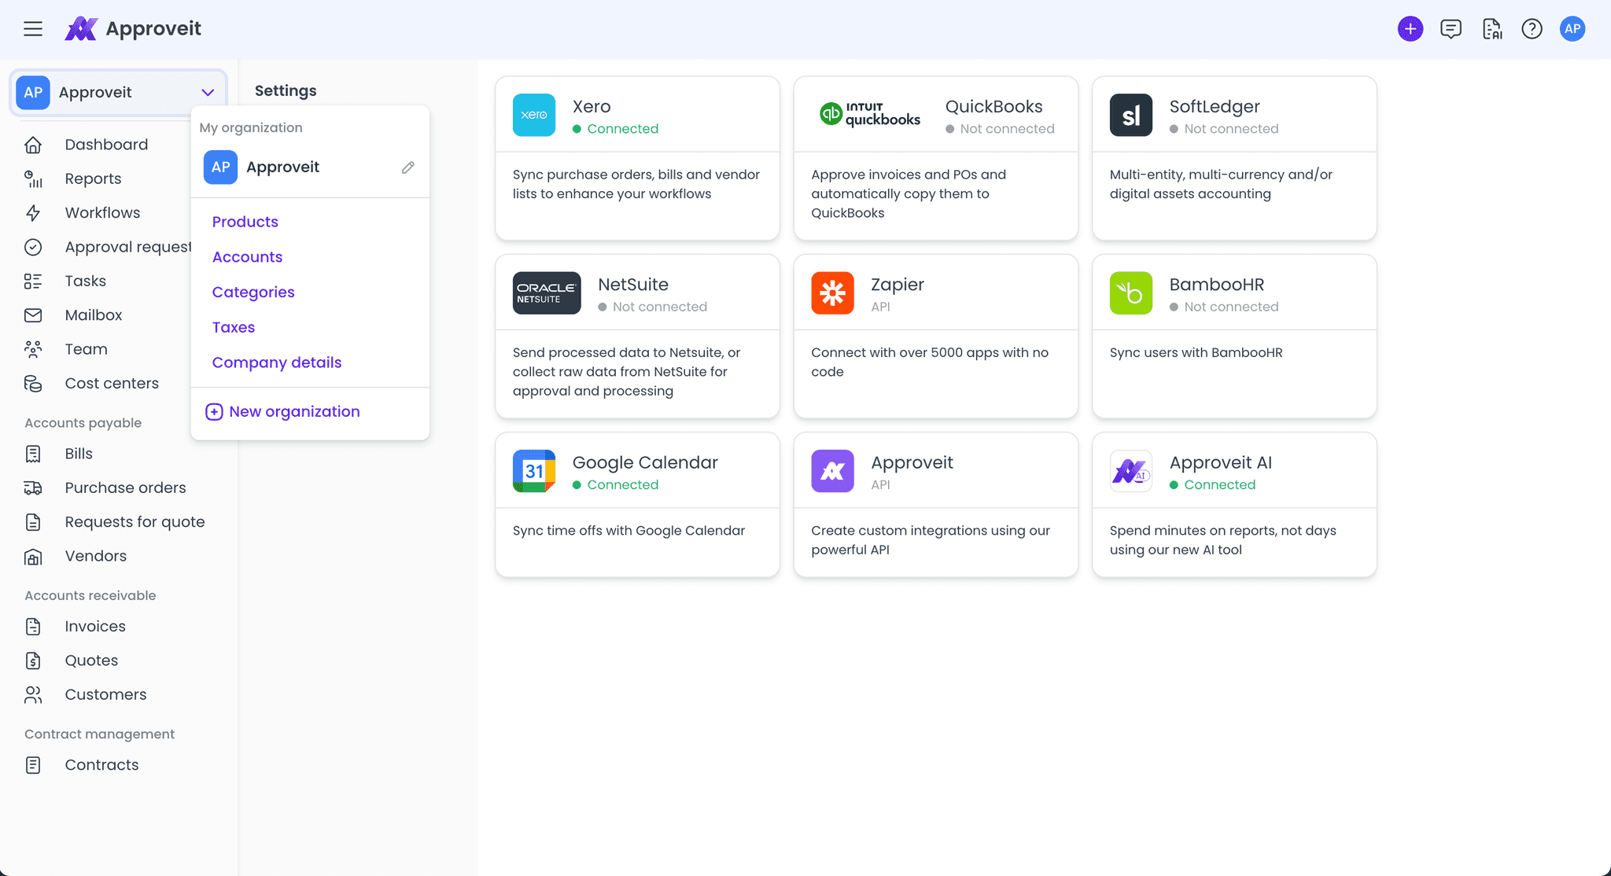Click the Cost centers sidebar icon
Viewport: 1611px width, 876px height.
33,383
